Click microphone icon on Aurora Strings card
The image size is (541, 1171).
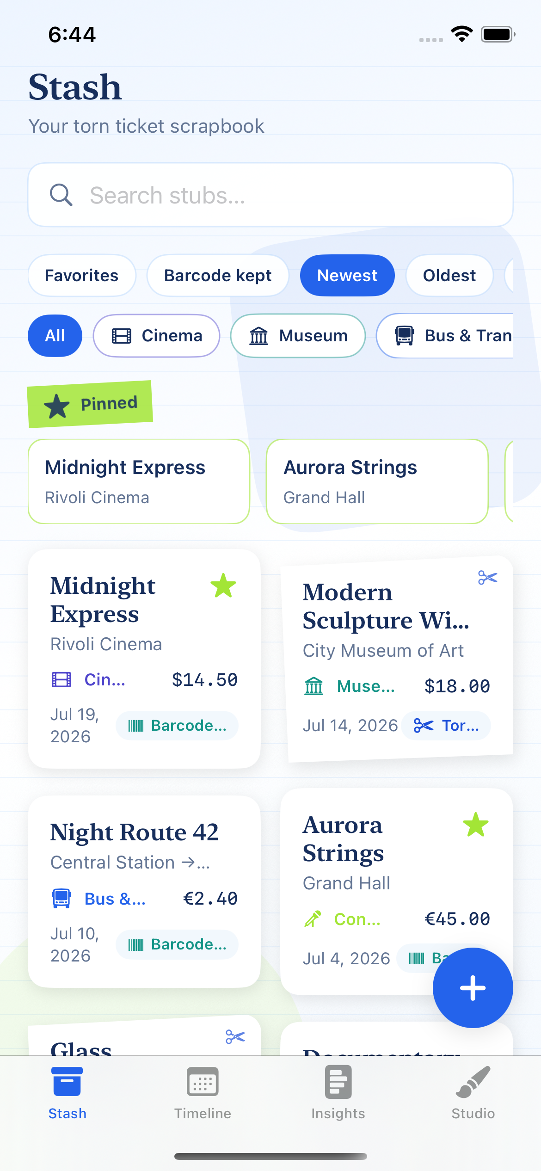tap(313, 919)
